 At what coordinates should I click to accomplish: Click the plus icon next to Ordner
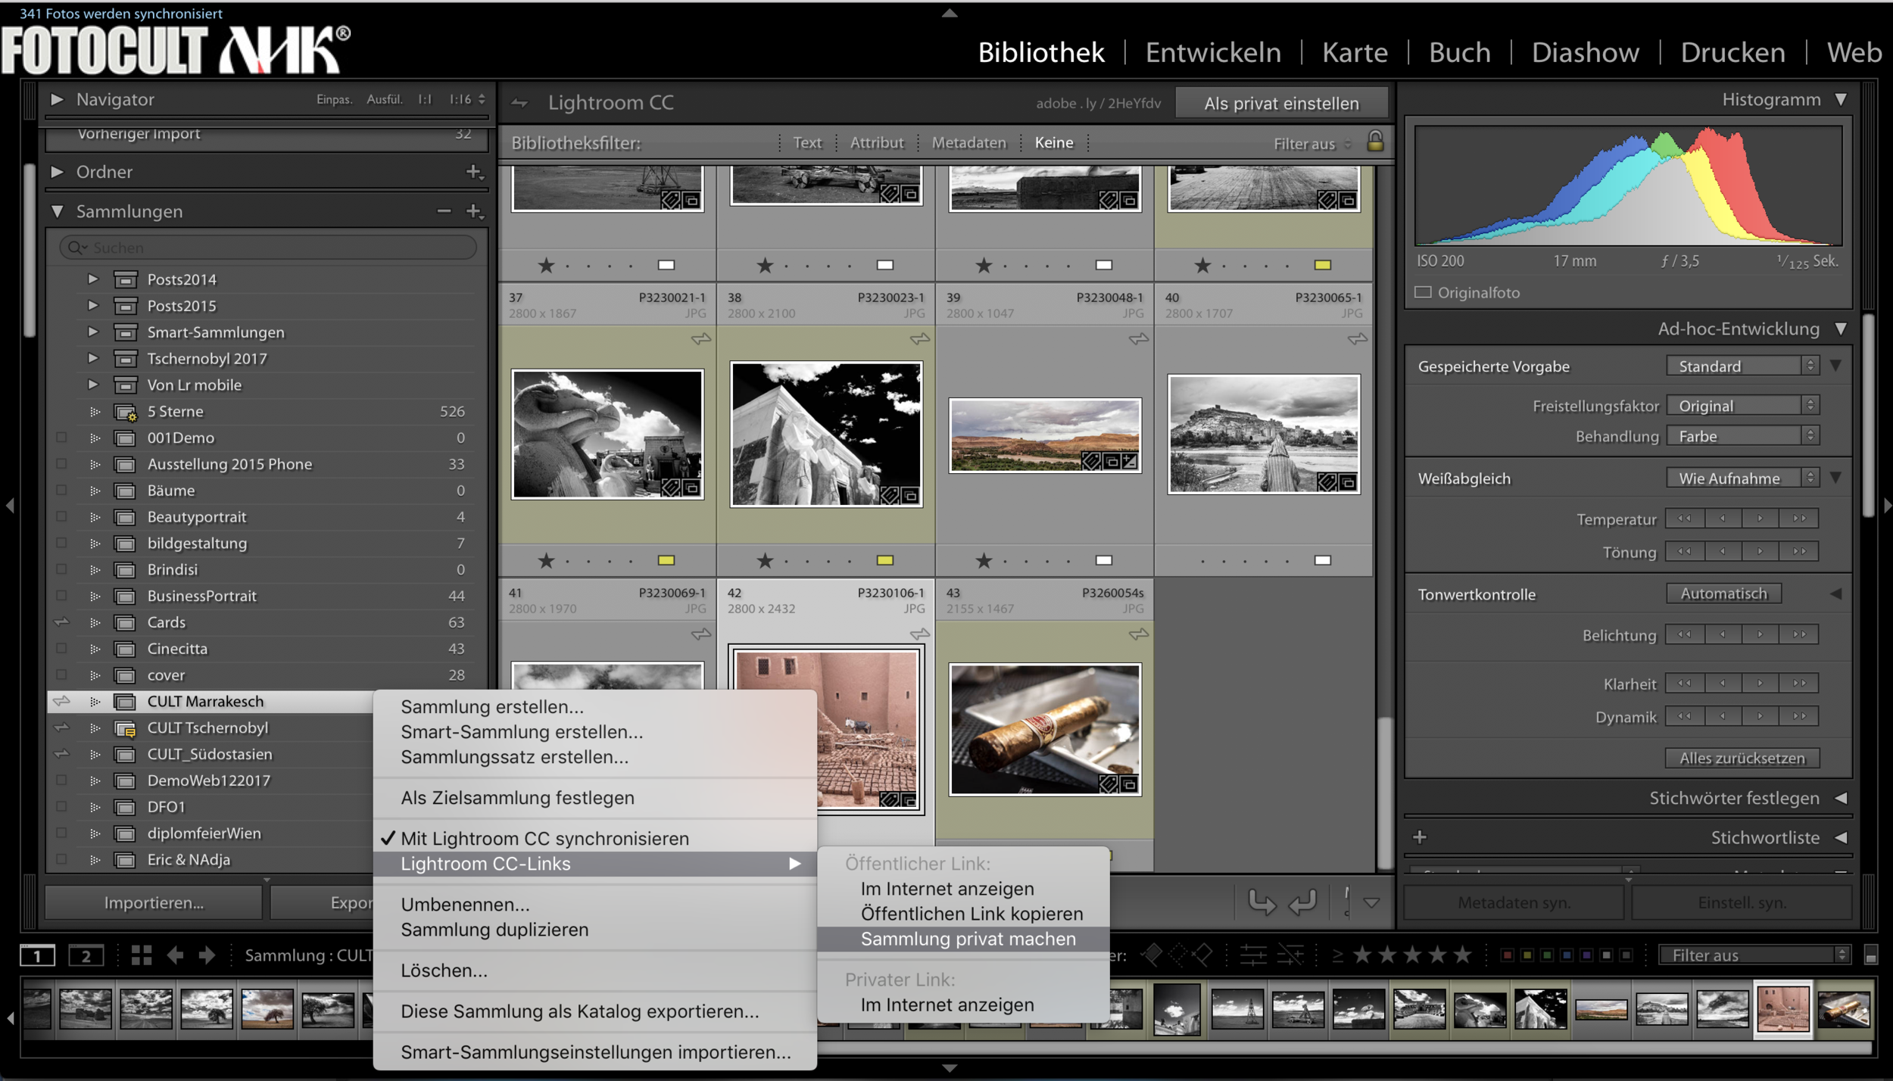pos(474,172)
